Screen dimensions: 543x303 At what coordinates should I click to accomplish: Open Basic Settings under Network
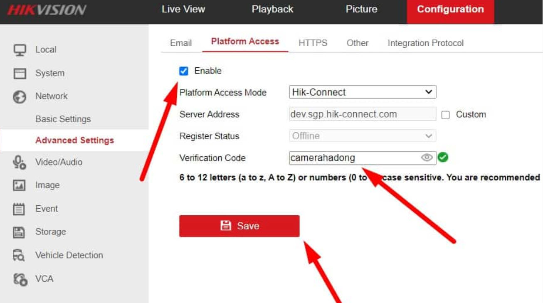[x=63, y=119]
